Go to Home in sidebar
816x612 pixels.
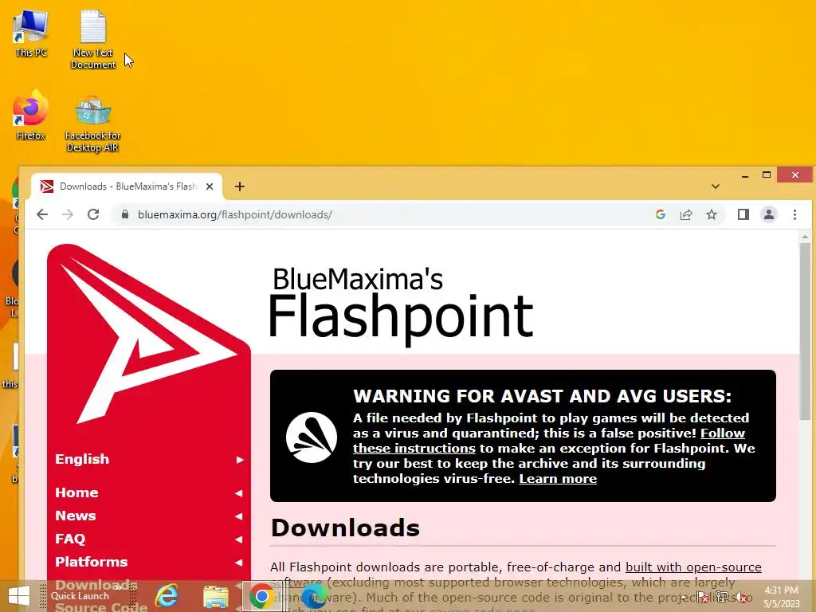[76, 492]
